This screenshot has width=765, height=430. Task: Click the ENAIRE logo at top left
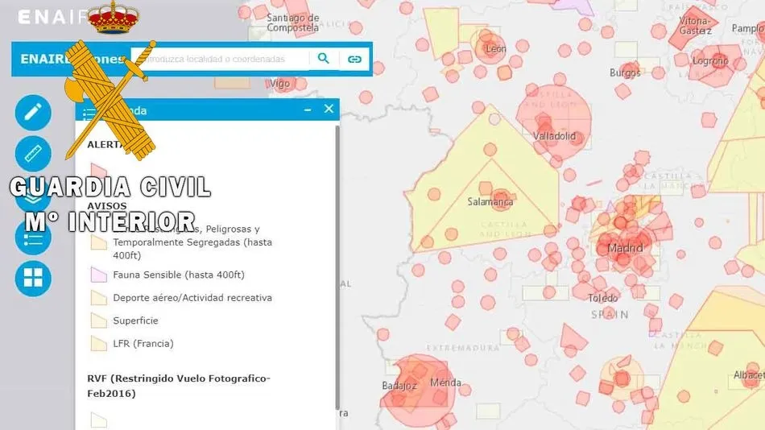48,17
